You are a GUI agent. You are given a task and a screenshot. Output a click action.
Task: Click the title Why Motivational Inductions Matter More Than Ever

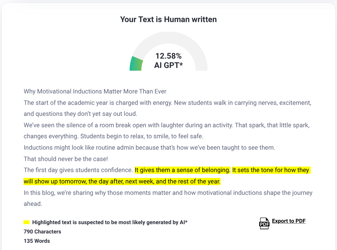click(x=95, y=91)
